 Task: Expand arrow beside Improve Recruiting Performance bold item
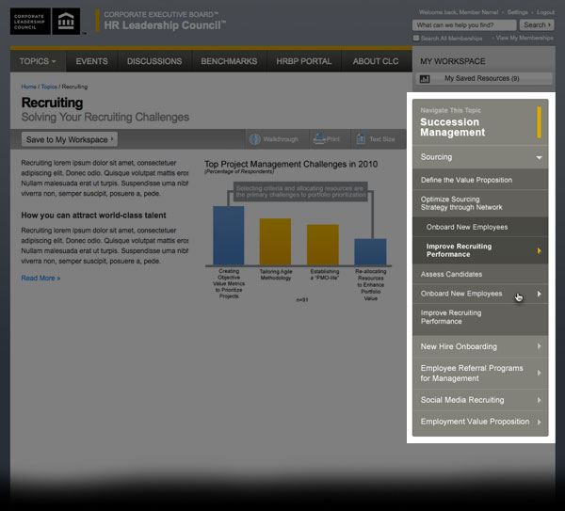(x=539, y=250)
